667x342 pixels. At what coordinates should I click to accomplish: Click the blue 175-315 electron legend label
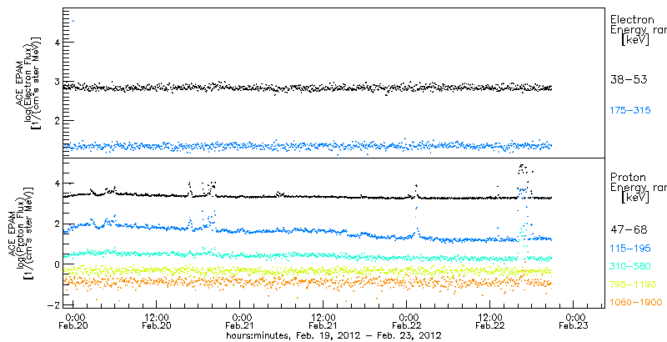click(x=630, y=111)
